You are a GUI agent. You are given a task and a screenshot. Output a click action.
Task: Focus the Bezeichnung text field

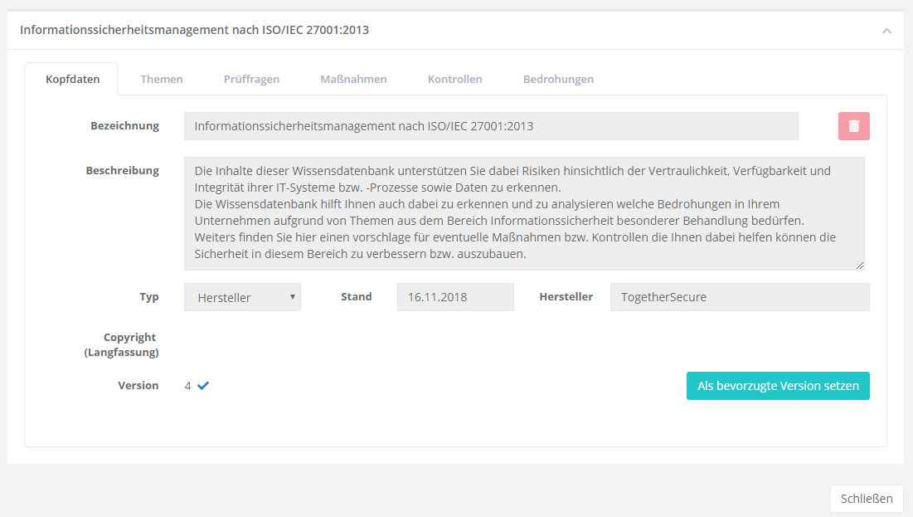point(490,126)
